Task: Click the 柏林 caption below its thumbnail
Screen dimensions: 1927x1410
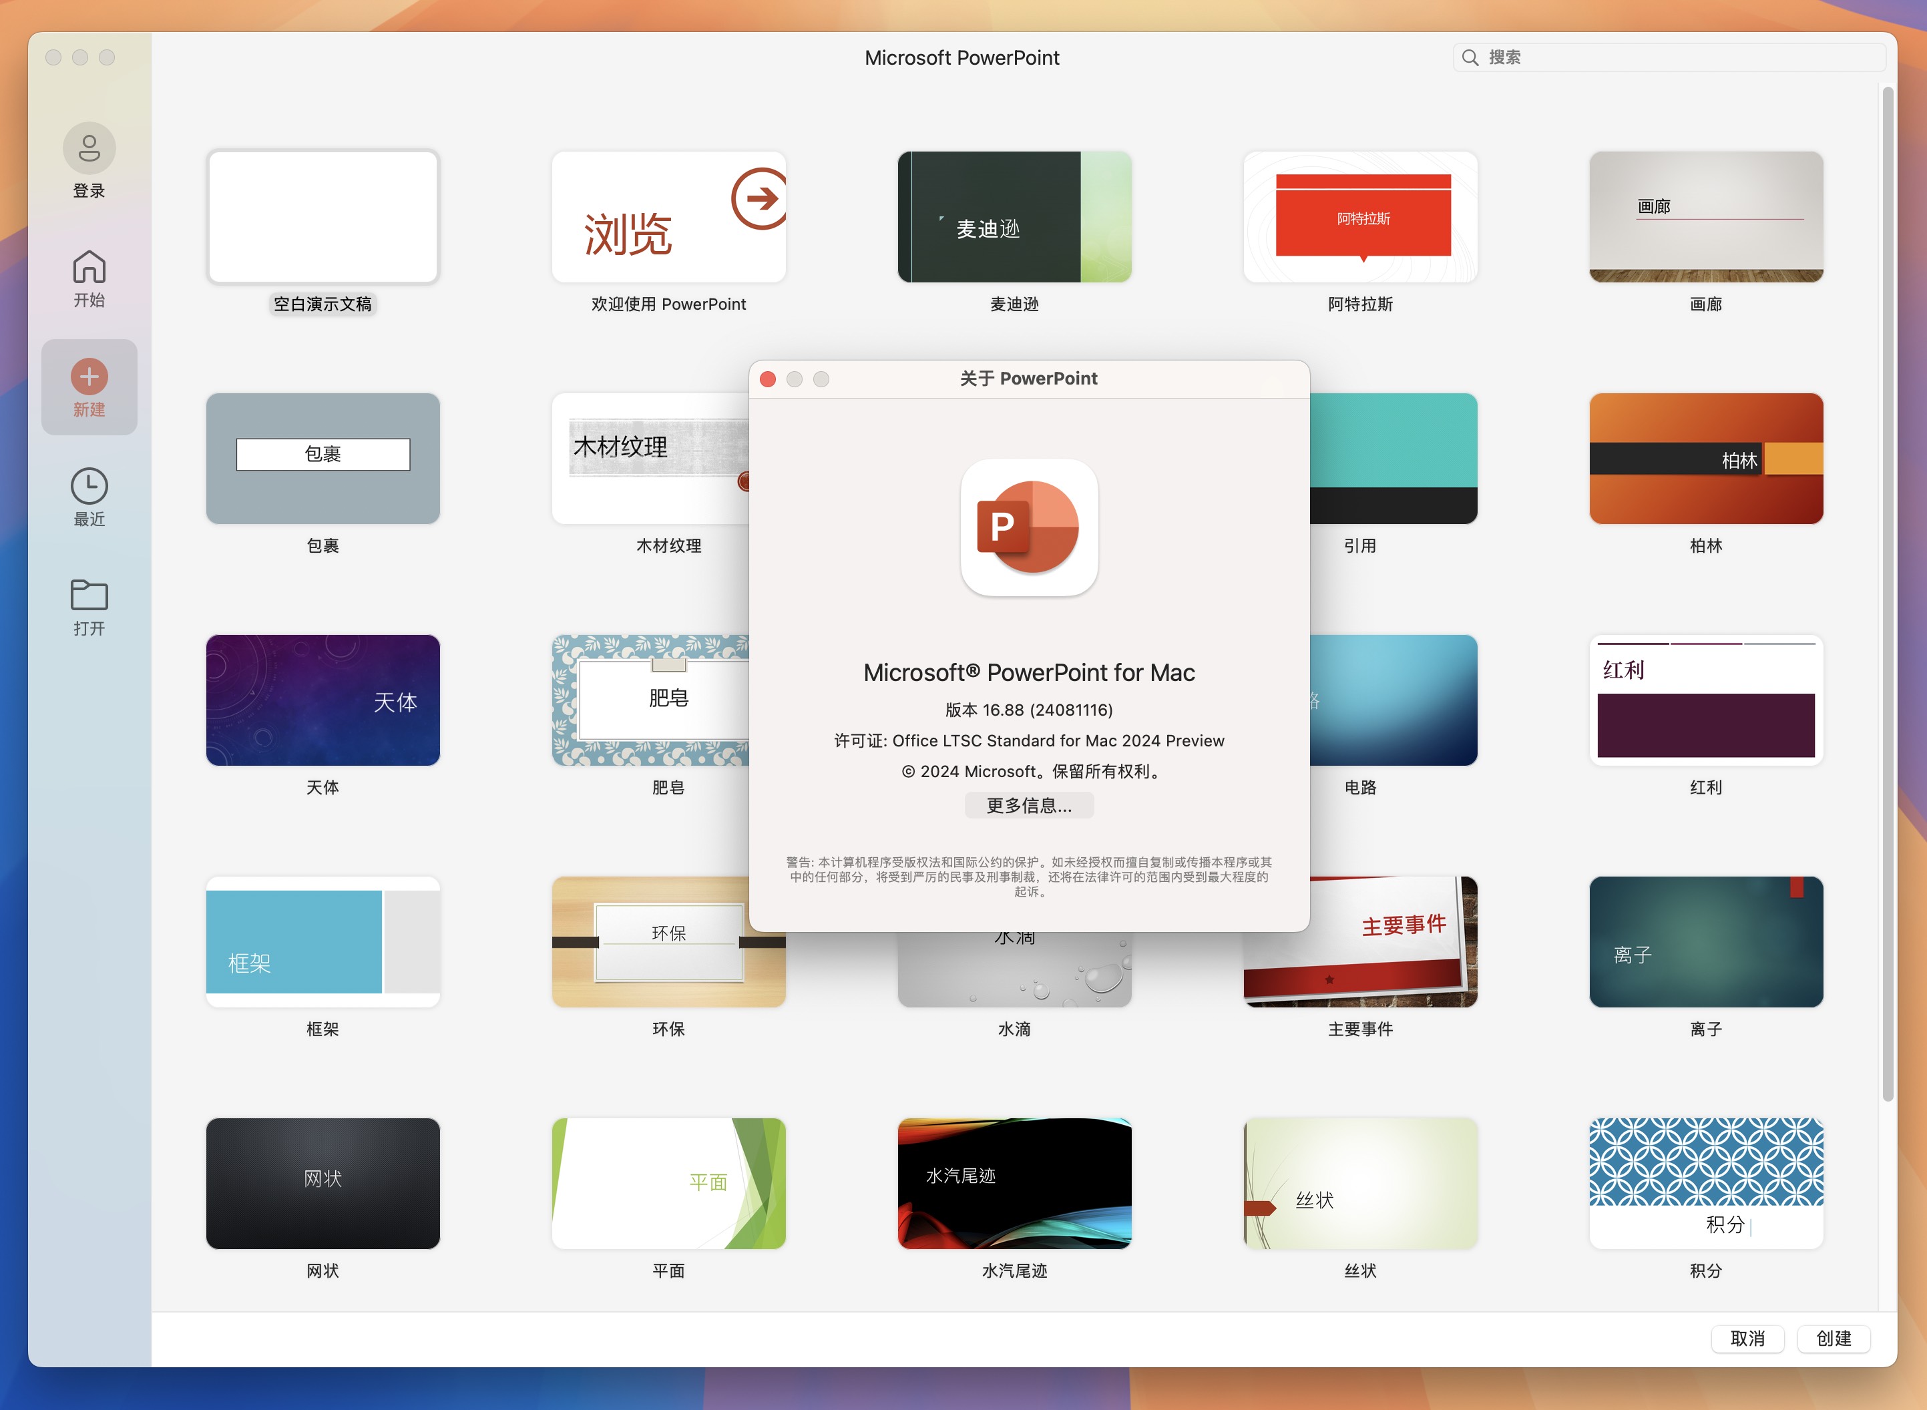Action: 1706,545
